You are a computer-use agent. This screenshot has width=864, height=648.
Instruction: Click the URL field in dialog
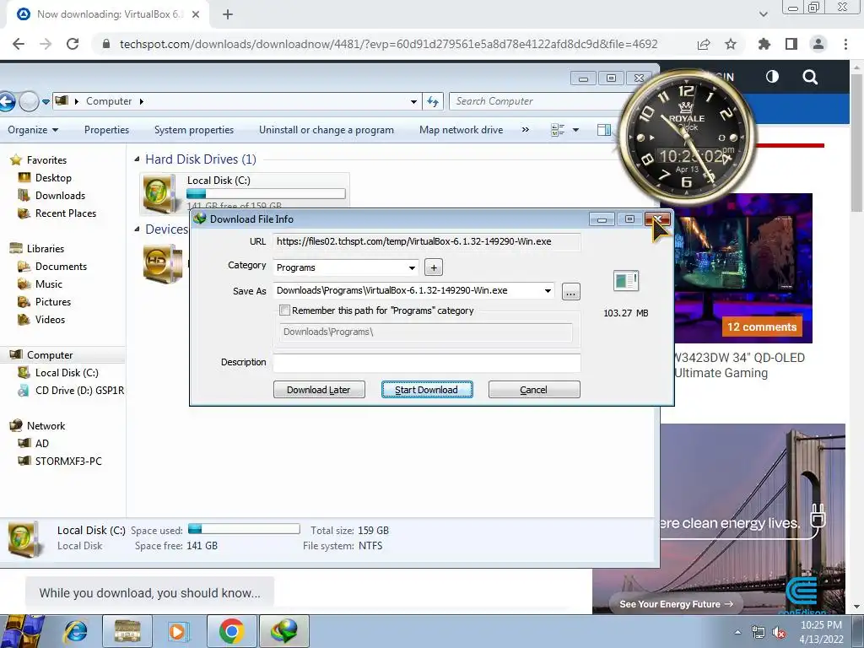426,241
